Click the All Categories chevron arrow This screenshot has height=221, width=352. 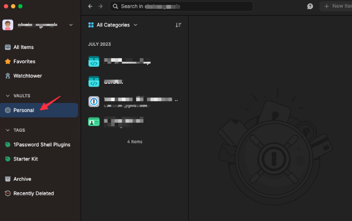click(135, 25)
